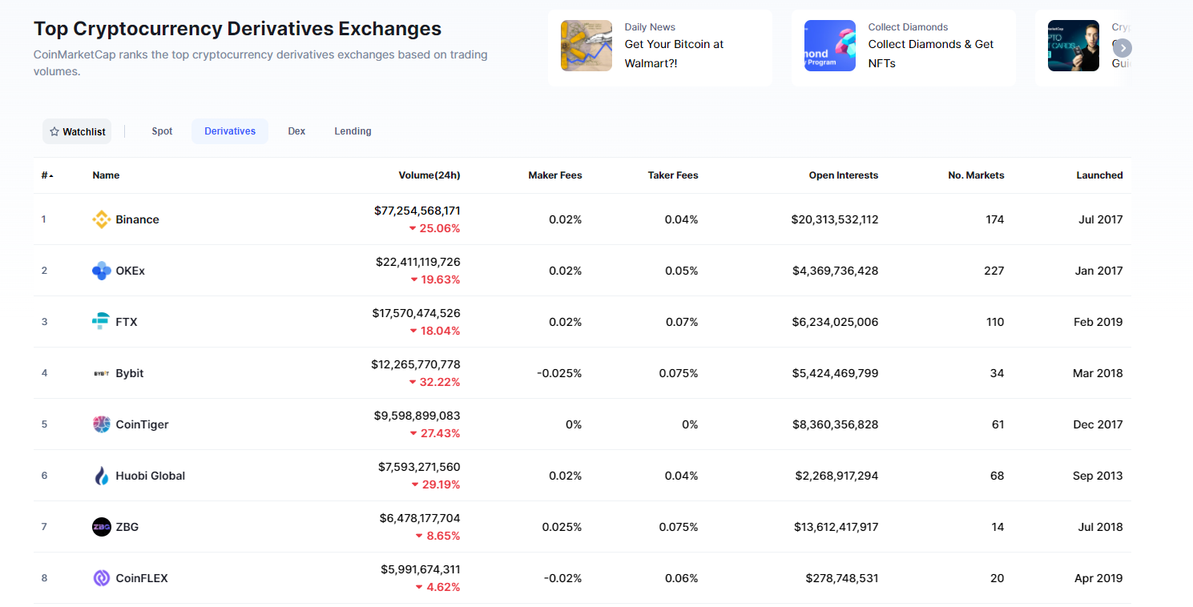
Task: Sort by the Open Interests column header
Action: [843, 175]
